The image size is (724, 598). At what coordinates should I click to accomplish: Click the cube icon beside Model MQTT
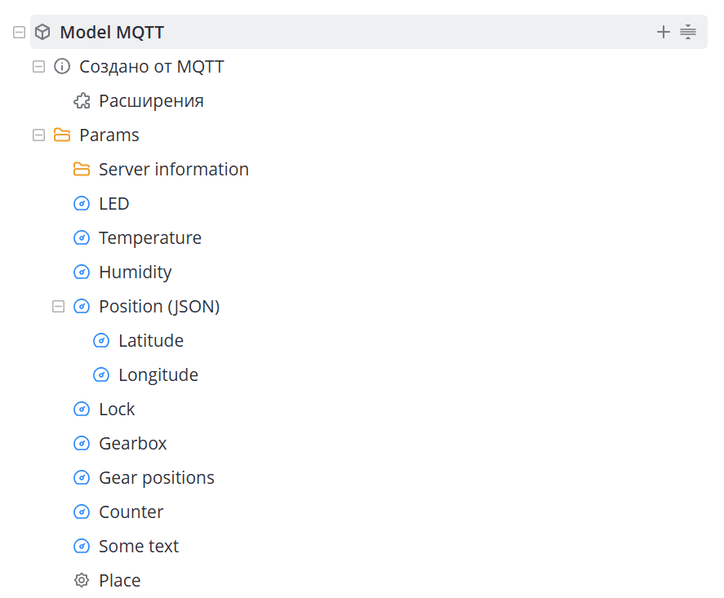pos(42,32)
